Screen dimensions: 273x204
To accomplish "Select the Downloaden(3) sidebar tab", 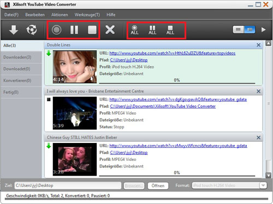I will [x=21, y=57].
